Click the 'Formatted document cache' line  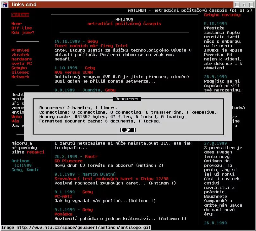100,121
